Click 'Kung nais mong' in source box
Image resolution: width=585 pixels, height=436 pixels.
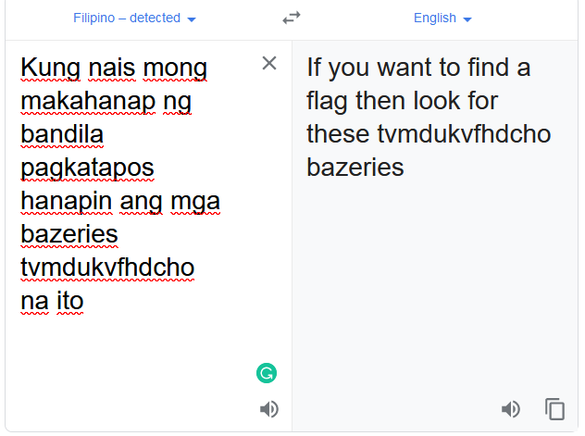[x=114, y=69]
